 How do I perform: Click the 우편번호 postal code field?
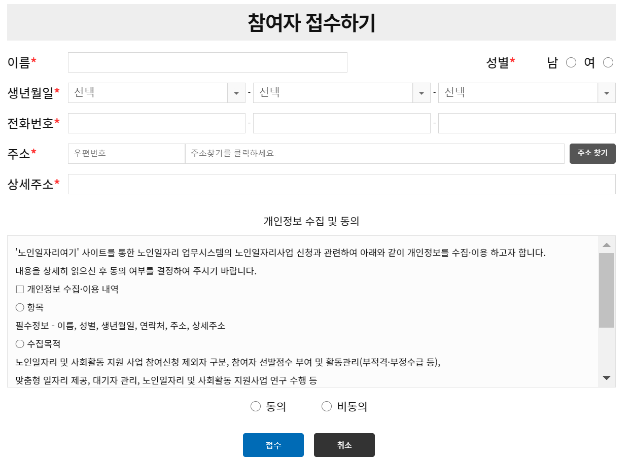coord(126,153)
